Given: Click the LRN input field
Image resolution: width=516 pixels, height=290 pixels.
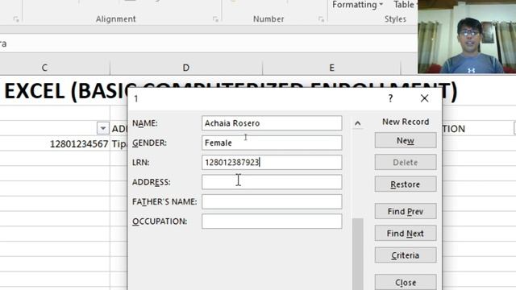Looking at the screenshot, I should click(x=272, y=163).
